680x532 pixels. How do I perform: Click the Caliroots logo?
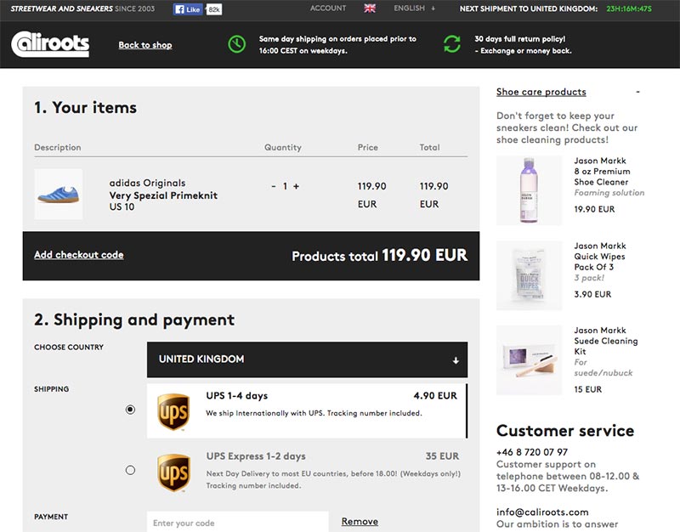tap(50, 44)
